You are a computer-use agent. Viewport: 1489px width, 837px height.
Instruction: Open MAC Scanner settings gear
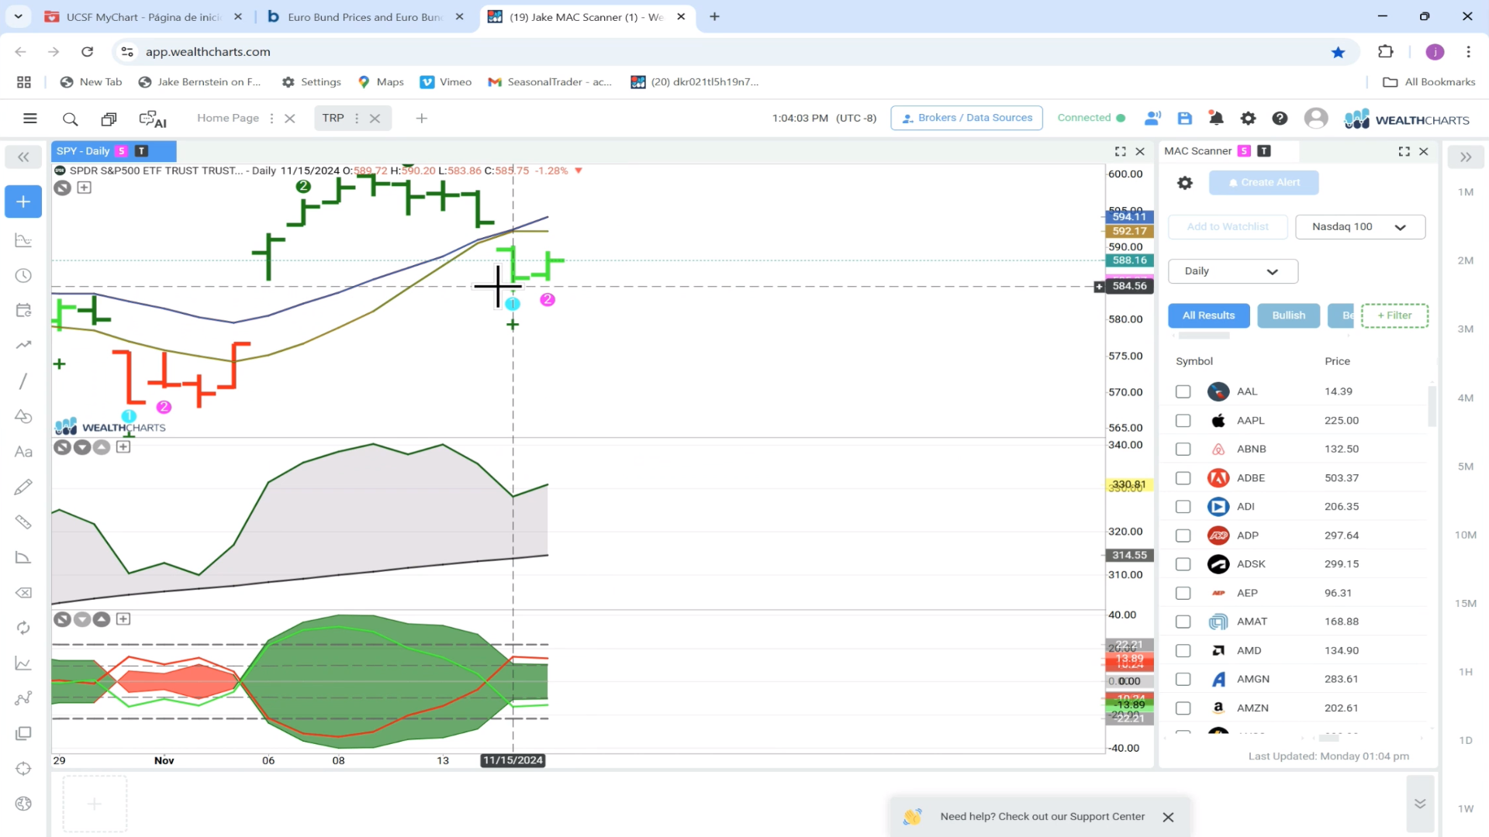point(1184,183)
